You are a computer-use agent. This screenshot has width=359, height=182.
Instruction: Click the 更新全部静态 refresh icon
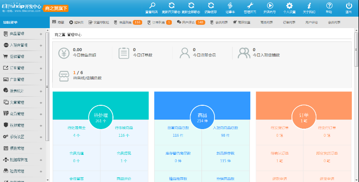(191, 5)
